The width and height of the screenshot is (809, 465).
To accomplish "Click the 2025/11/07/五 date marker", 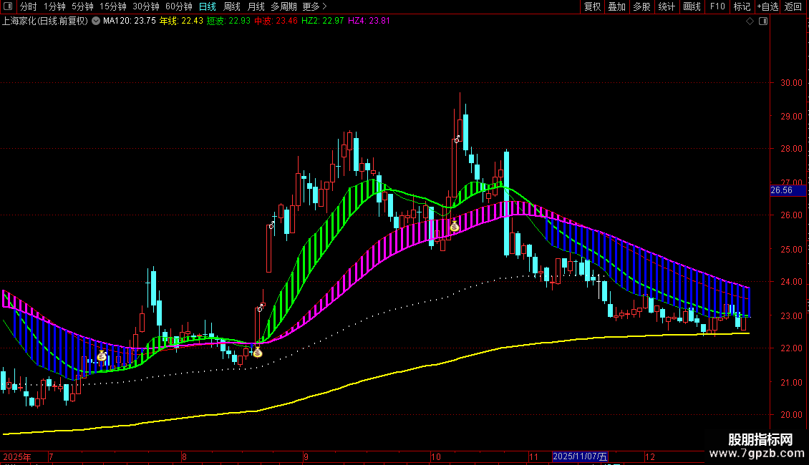I will click(x=580, y=456).
